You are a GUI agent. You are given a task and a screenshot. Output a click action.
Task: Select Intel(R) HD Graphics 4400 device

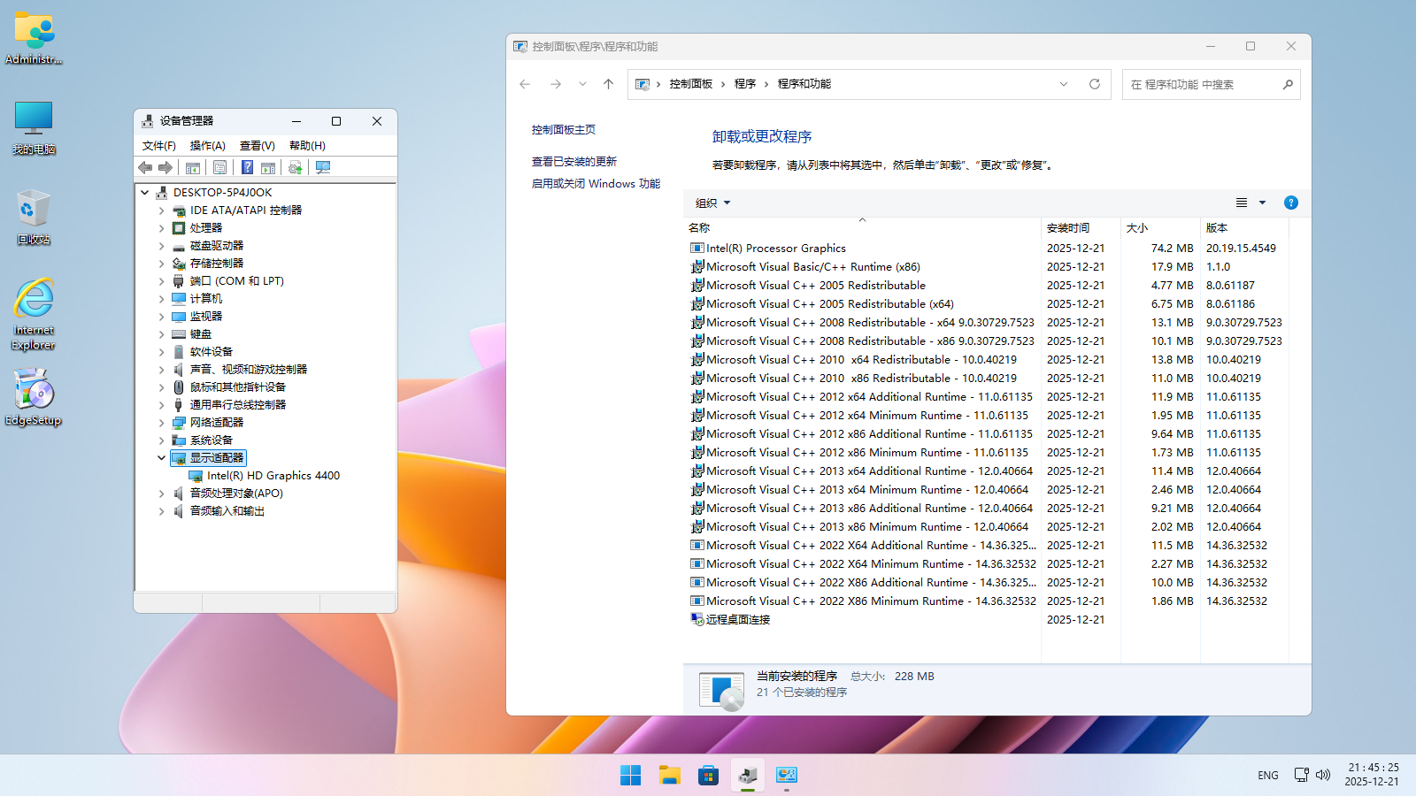coord(273,476)
